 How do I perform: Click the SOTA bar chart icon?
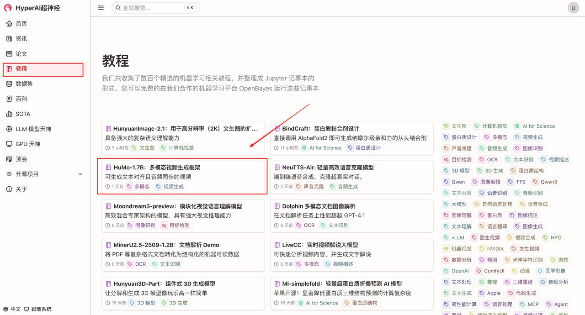tap(9, 114)
